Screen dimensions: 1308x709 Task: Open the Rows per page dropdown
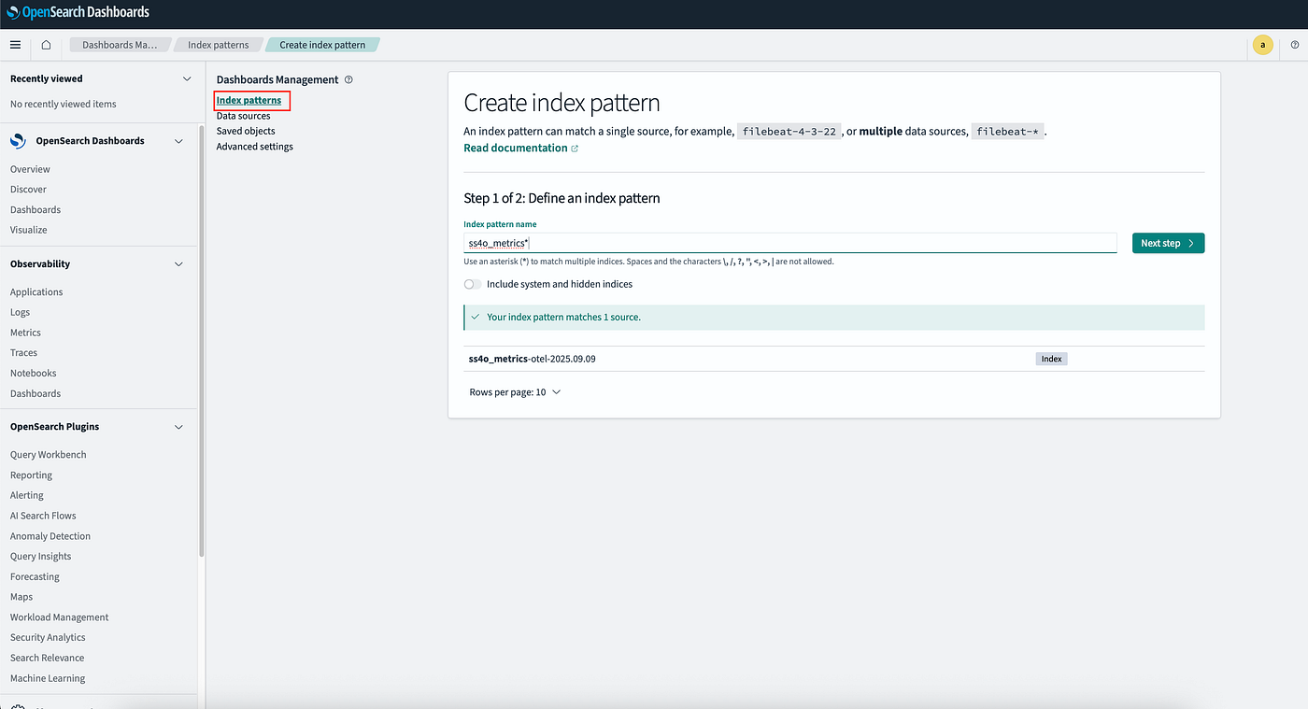[515, 392]
